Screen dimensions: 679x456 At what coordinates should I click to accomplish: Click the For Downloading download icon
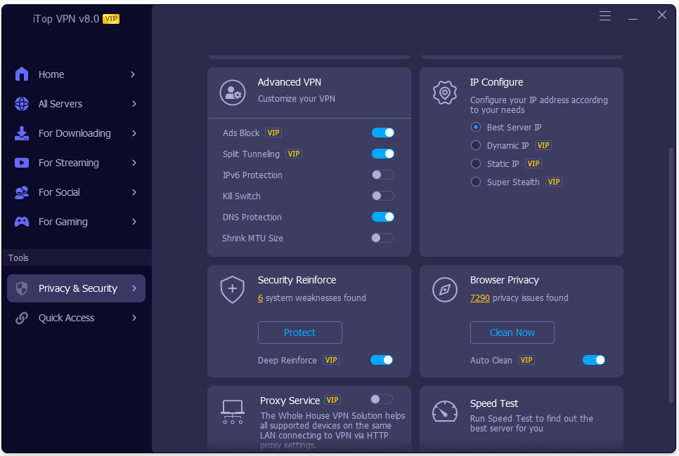click(x=22, y=133)
